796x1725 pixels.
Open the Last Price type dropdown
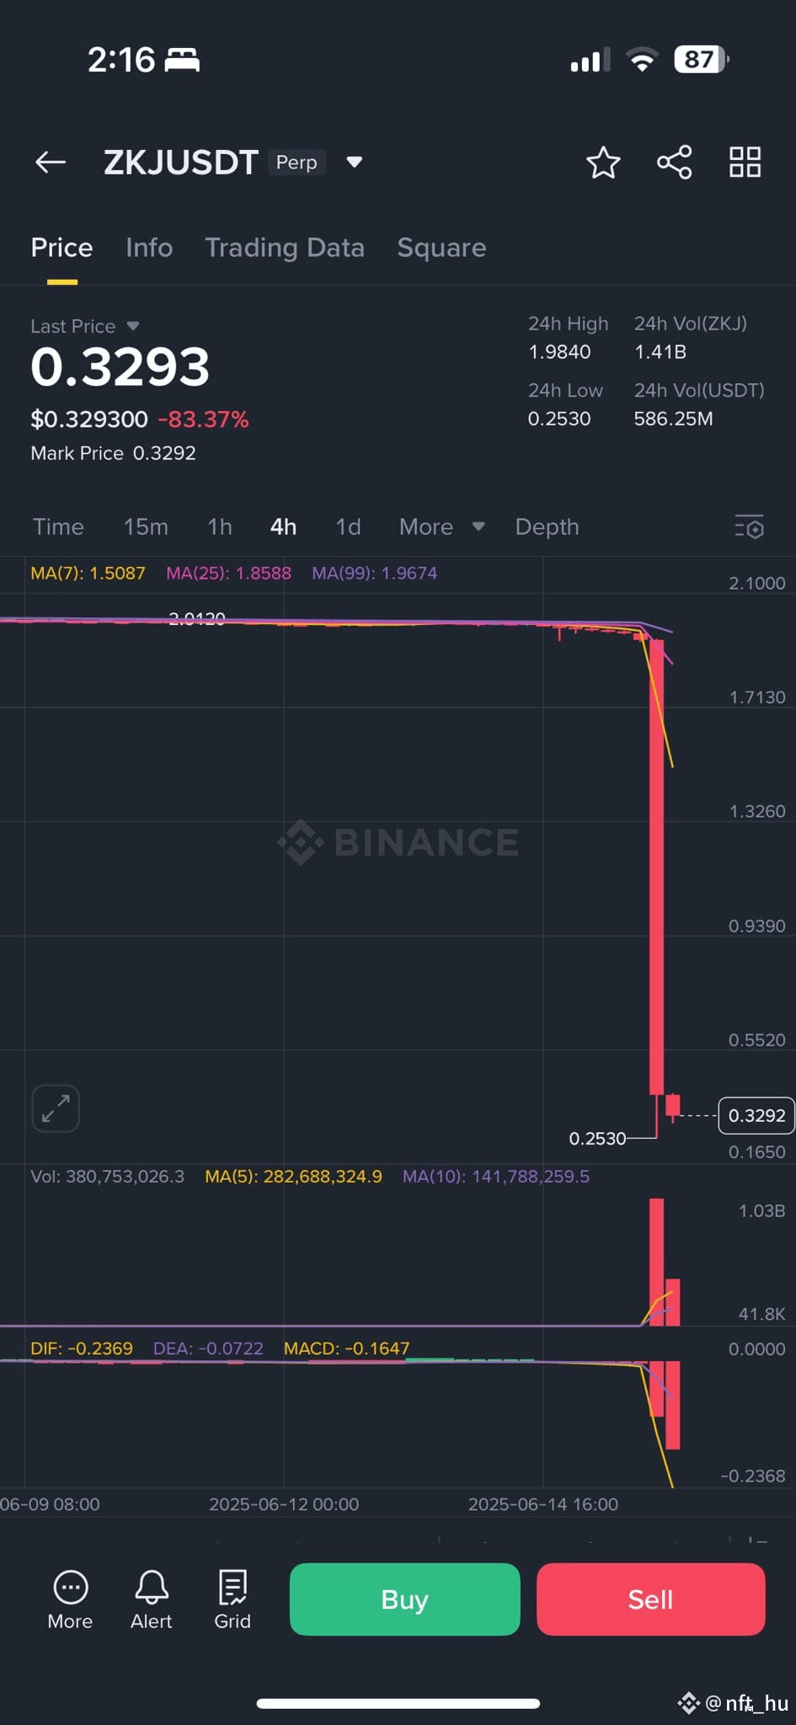pyautogui.click(x=133, y=326)
